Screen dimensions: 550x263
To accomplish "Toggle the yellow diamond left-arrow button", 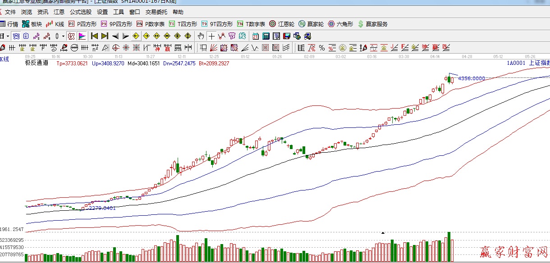I will (x=136, y=36).
